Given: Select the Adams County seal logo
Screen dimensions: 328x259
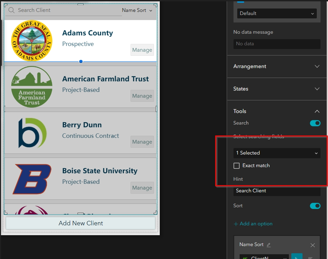Looking at the screenshot, I should (x=32, y=41).
